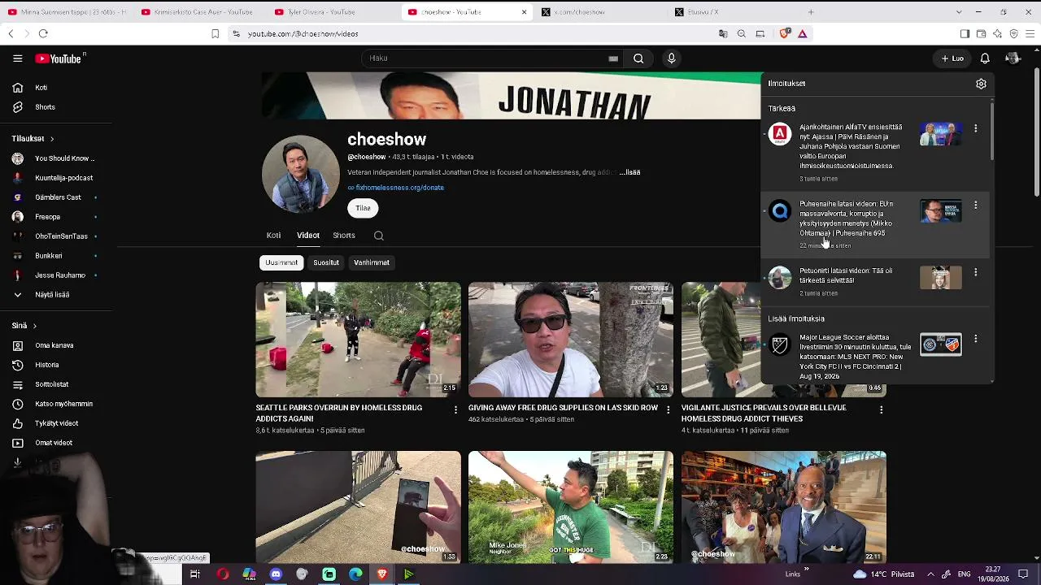Reload the page in the browser
The image size is (1041, 585).
point(43,33)
